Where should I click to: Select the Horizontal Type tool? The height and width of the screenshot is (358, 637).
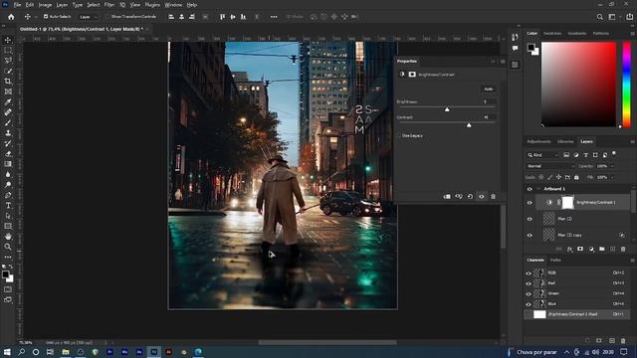(8, 206)
